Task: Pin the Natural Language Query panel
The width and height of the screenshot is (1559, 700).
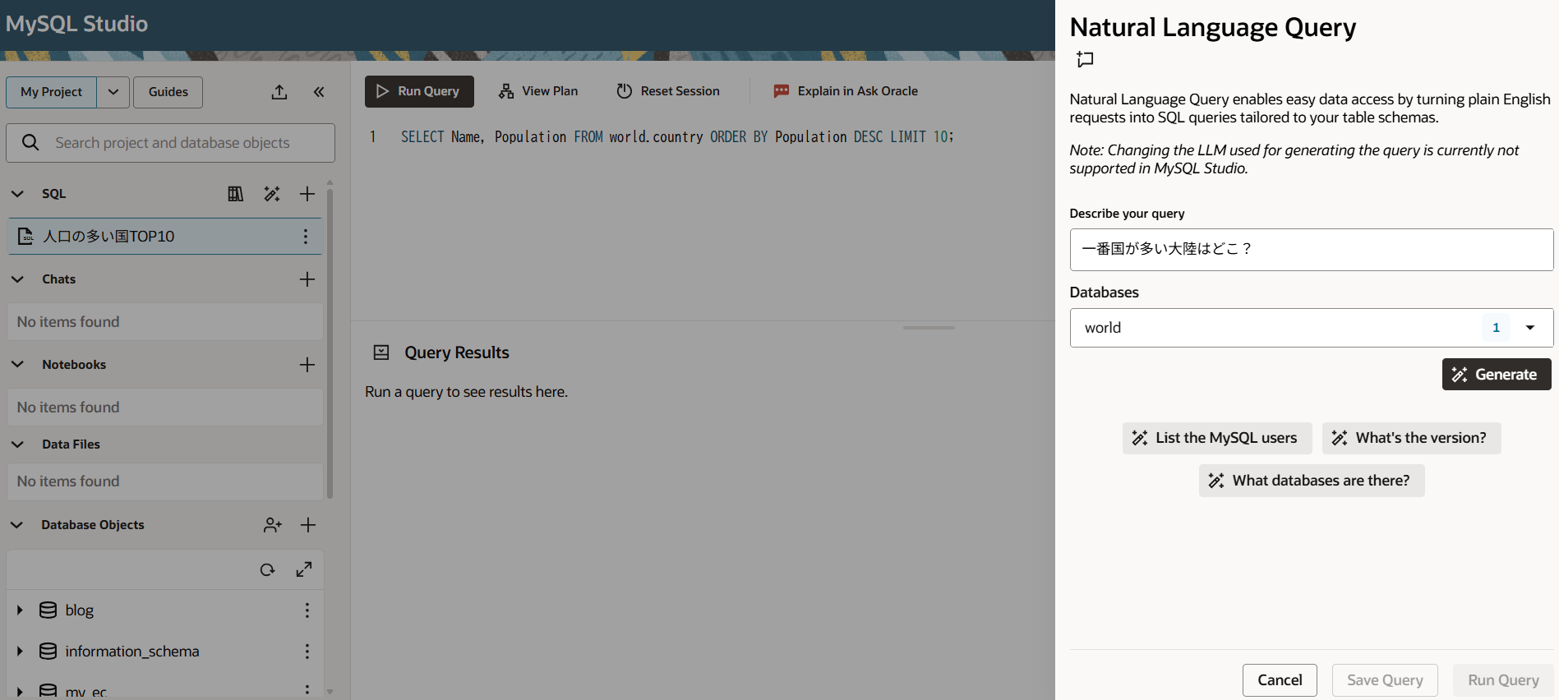Action: click(1085, 59)
